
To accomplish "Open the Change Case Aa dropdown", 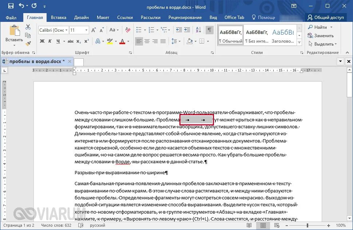I will tap(114, 30).
